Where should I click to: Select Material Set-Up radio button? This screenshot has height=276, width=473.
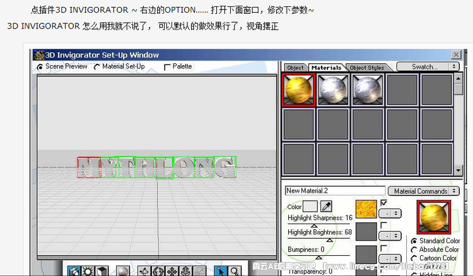click(x=96, y=67)
